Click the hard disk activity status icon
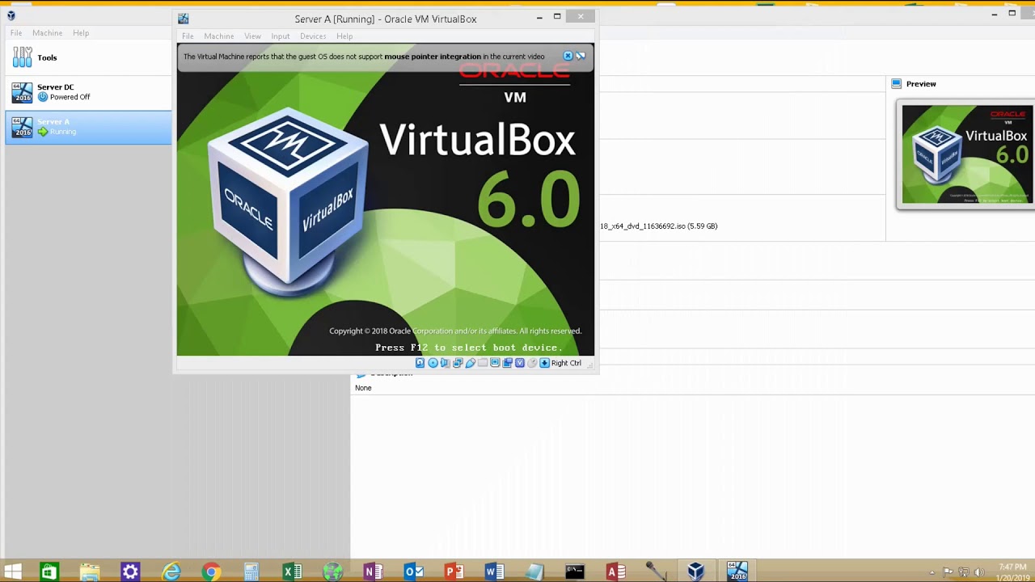The image size is (1035, 582). coord(420,363)
